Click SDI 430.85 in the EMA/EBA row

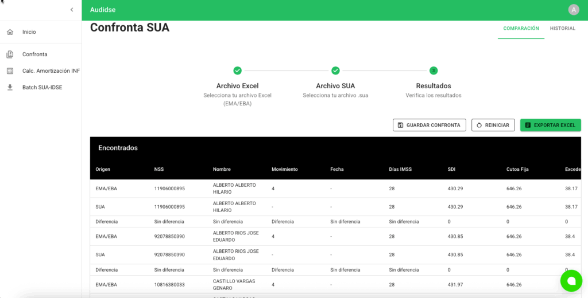pyautogui.click(x=455, y=237)
